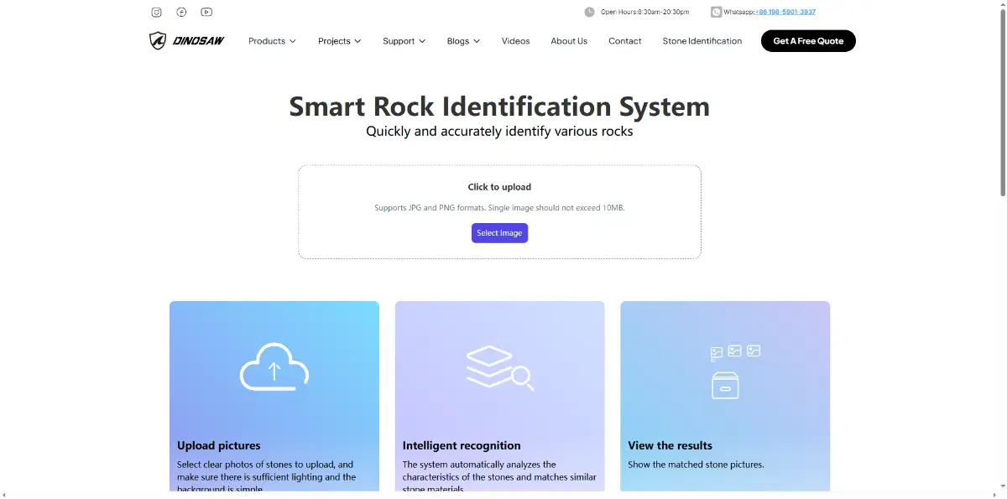The height and width of the screenshot is (499, 1007).
Task: Click the results archive box icon
Action: (x=725, y=385)
